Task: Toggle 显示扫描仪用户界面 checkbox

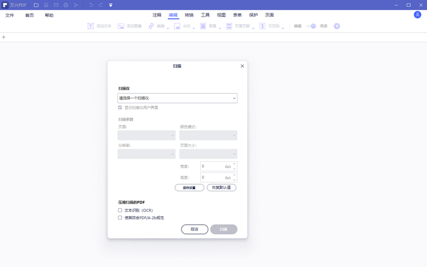Action: pos(120,107)
